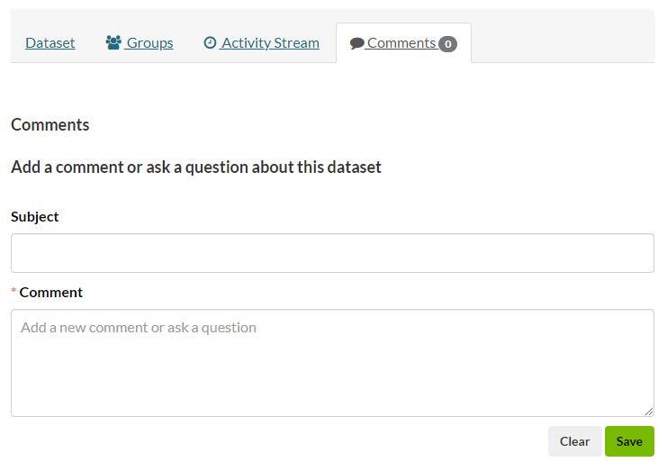The image size is (667, 471).
Task: Click the clock icon beside Activity Stream
Action: tap(211, 42)
